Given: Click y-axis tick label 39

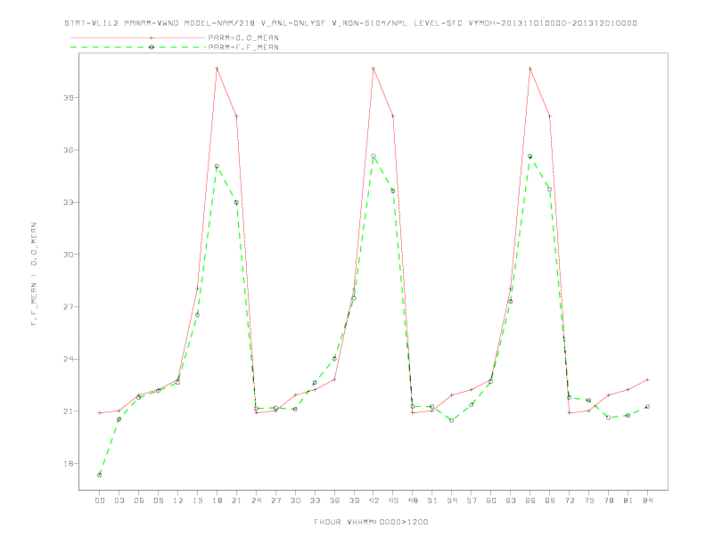Looking at the screenshot, I should tap(69, 98).
